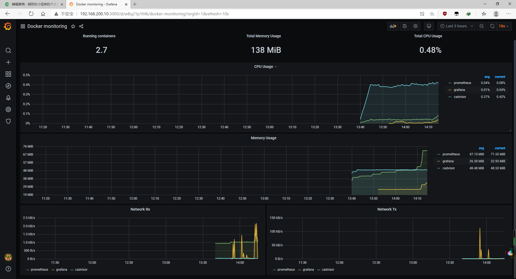This screenshot has height=279, width=516.
Task: Expand the 10s refresh interval dropdown
Action: [x=504, y=26]
